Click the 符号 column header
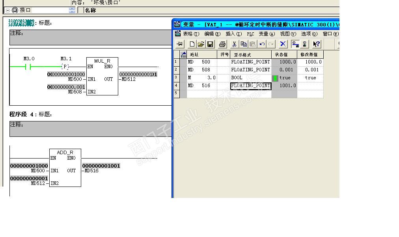The width and height of the screenshot is (399, 237). click(224, 54)
